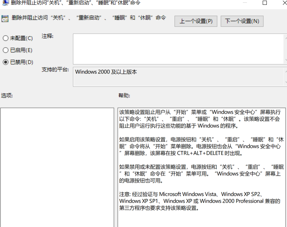Click inside the 注释 comment text box
The image size is (287, 227).
coord(178,49)
